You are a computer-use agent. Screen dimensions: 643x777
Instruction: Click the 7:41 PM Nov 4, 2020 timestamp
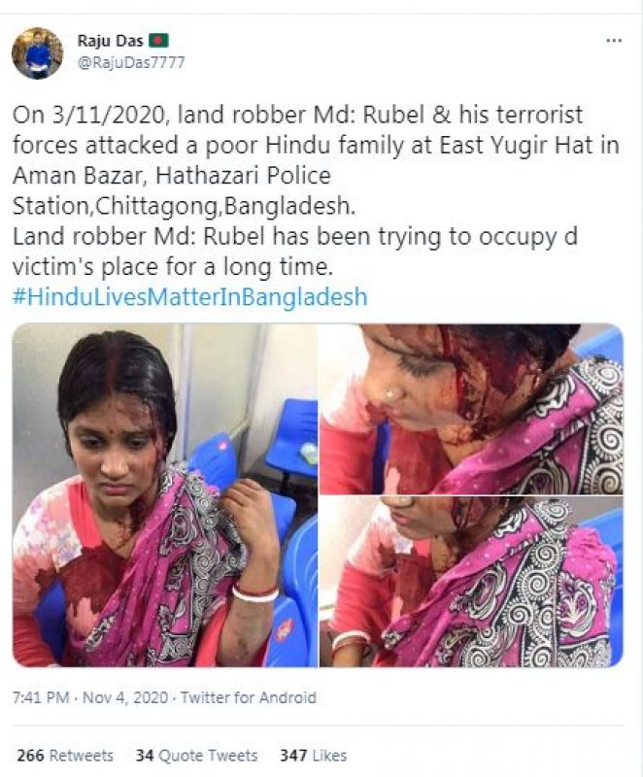(90, 697)
